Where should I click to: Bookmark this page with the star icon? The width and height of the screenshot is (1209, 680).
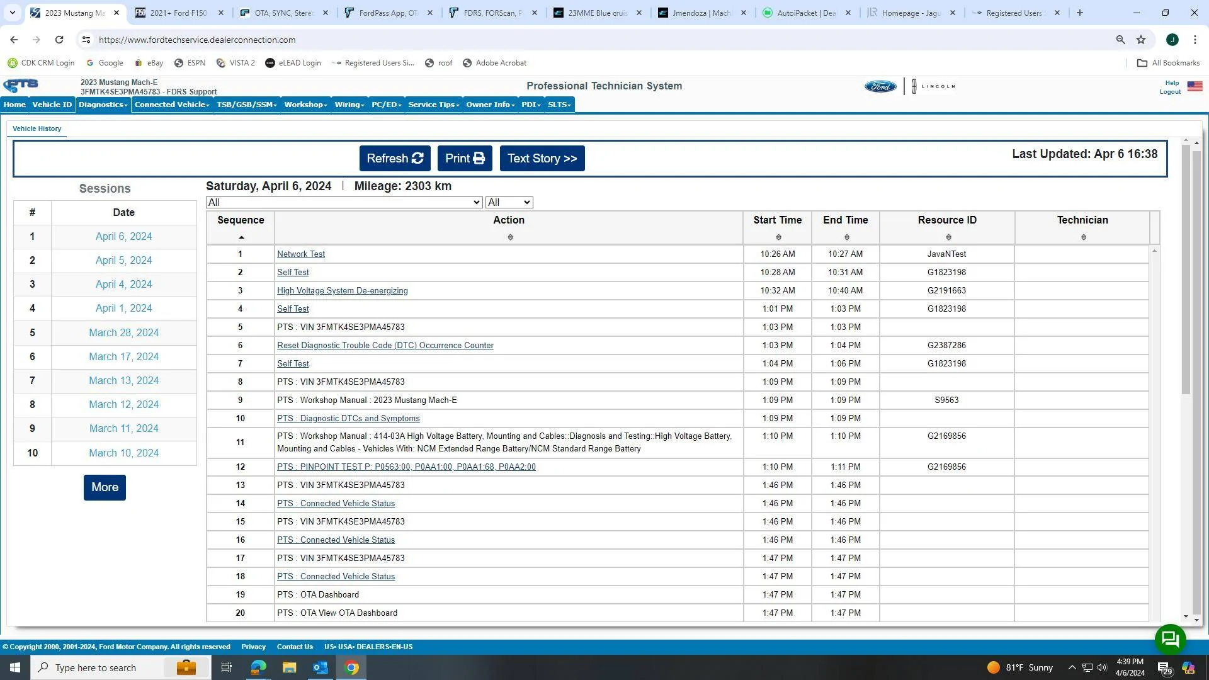[x=1141, y=40]
